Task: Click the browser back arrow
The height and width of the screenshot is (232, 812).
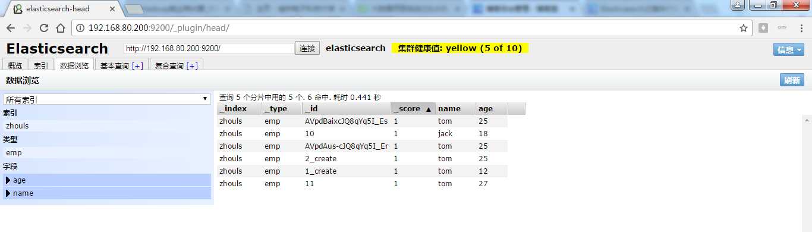Action: coord(11,28)
